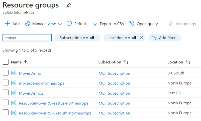Tick the select-all header checkbox
201x121 pixels.
[x=6, y=62]
